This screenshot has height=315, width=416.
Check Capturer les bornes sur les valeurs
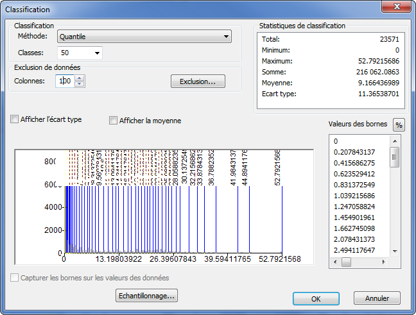click(15, 278)
